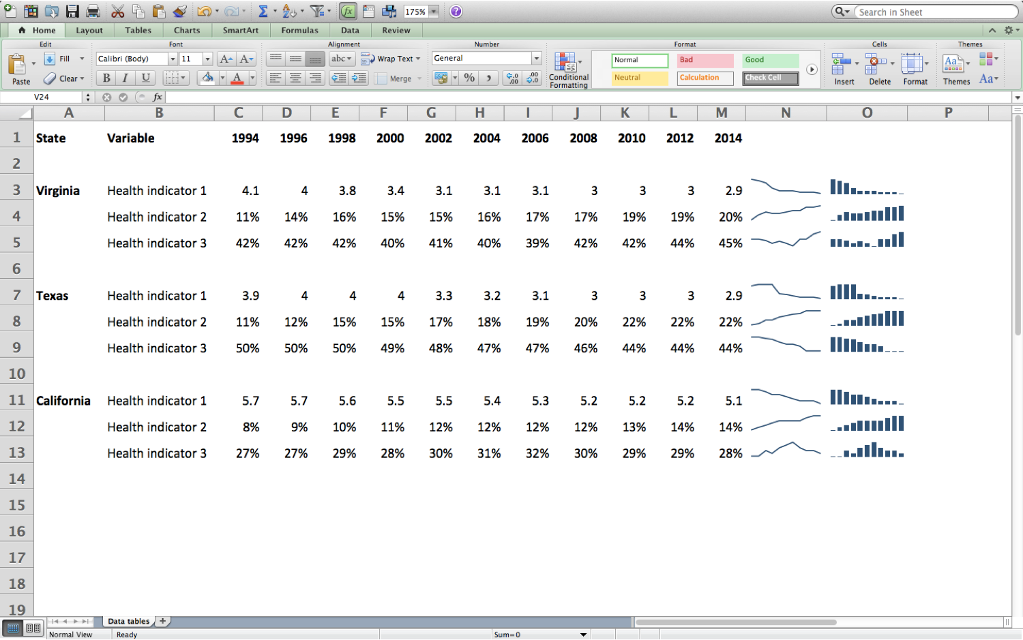Click the Paste clipboard icon
1023x640 pixels.
pos(18,65)
